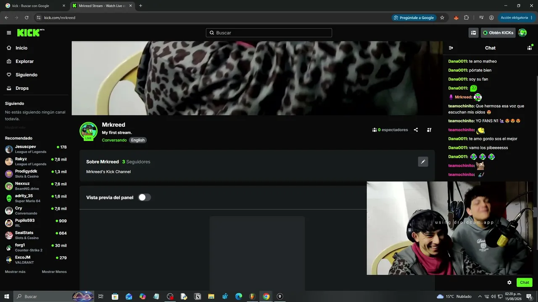Toggle the Vista previa del panel switch

tap(144, 198)
